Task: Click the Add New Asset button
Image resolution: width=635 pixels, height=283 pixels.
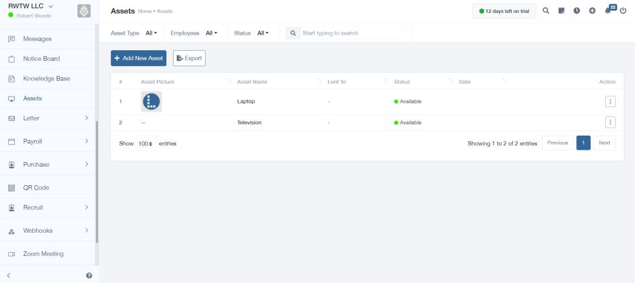Action: [x=138, y=58]
